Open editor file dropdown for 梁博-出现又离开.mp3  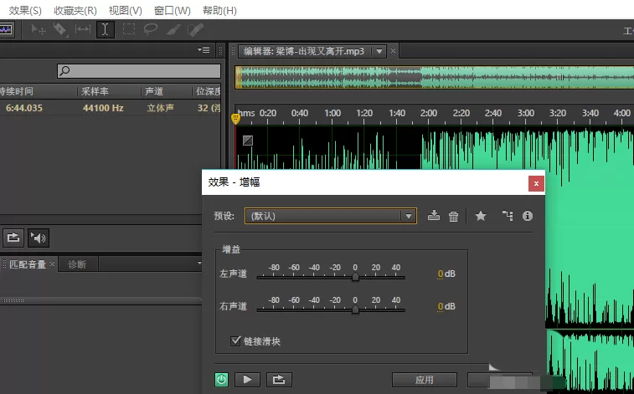[379, 51]
